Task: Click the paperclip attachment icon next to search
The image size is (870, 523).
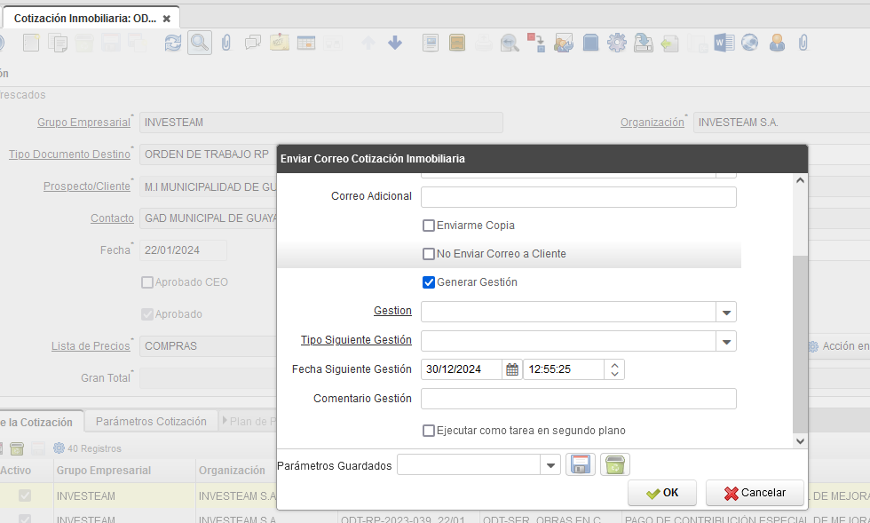Action: pyautogui.click(x=225, y=43)
